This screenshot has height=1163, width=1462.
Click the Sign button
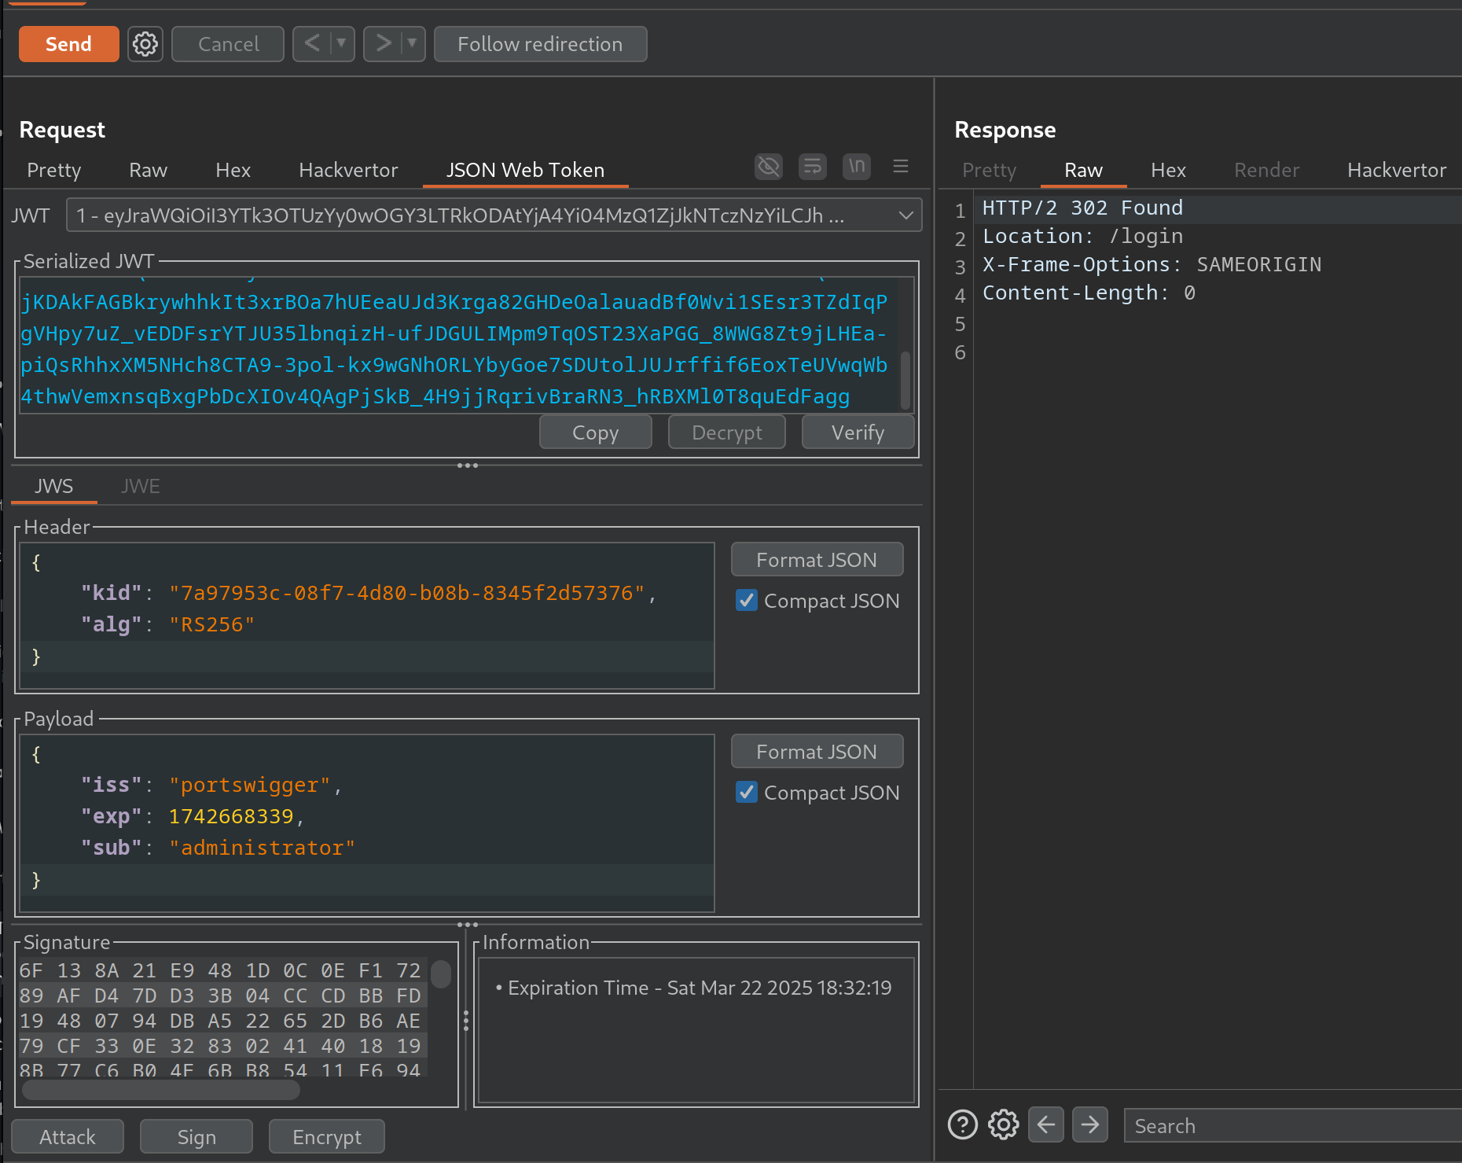click(197, 1137)
